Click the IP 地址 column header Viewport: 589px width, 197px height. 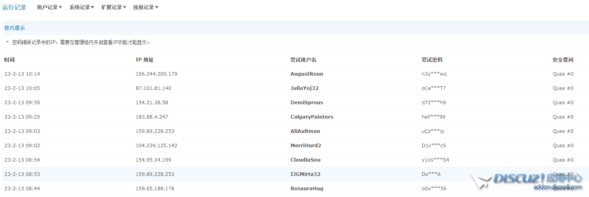(x=144, y=60)
